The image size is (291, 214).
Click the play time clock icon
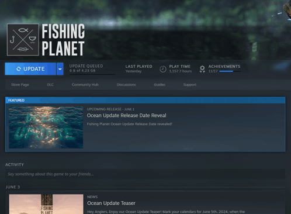click(x=163, y=69)
